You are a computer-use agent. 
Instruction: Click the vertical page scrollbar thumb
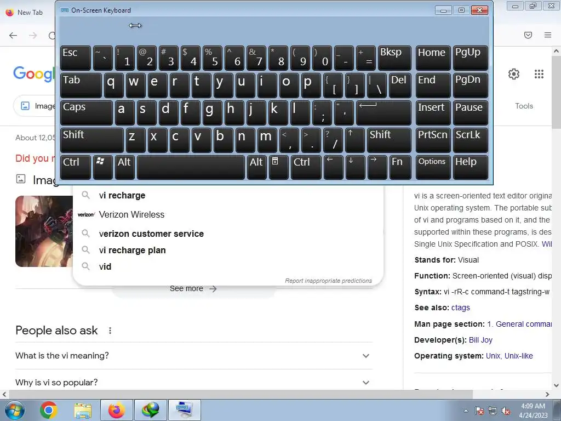click(556, 92)
